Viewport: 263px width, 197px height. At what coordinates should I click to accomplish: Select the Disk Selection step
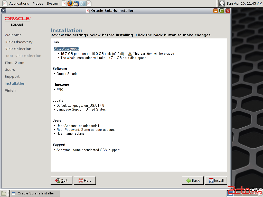(18, 49)
